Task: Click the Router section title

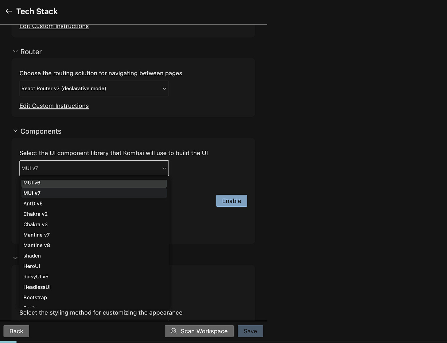Action: pos(31,52)
